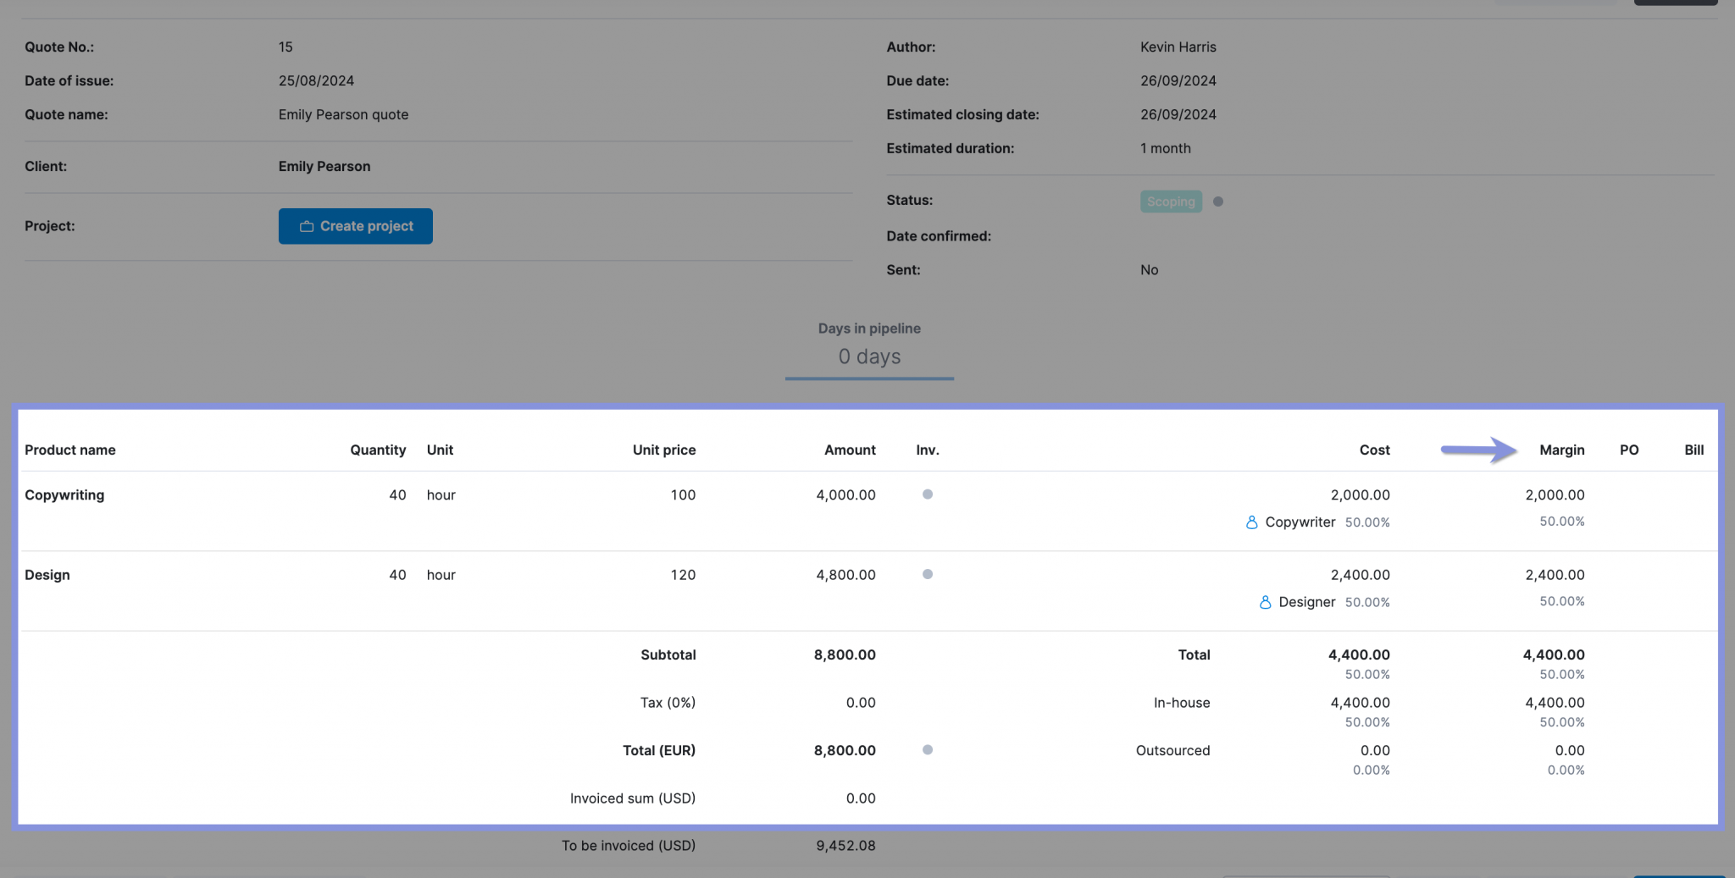Open the Copywriter role selector

tap(1300, 522)
